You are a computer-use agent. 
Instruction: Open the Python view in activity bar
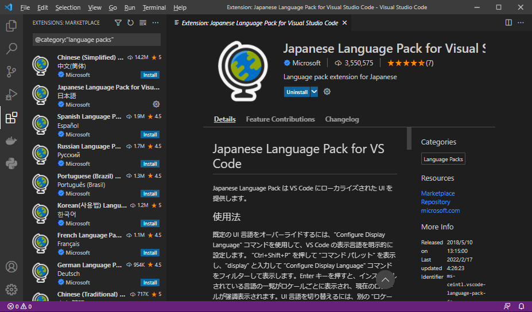pyautogui.click(x=11, y=164)
